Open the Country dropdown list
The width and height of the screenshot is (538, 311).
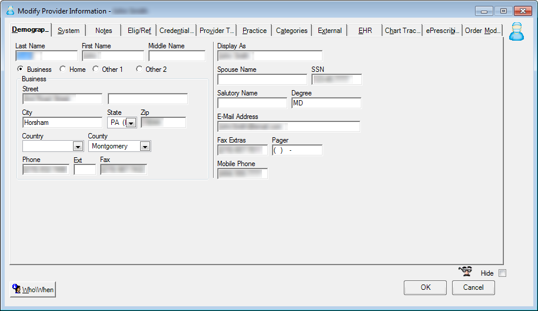78,147
